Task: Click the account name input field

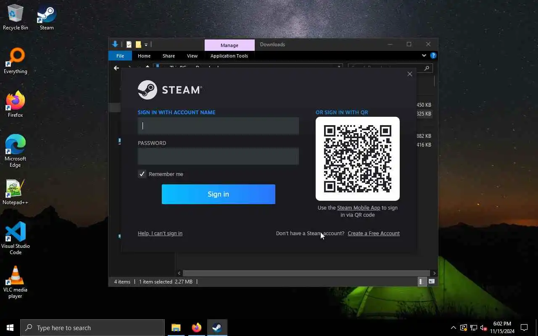Action: (x=219, y=126)
